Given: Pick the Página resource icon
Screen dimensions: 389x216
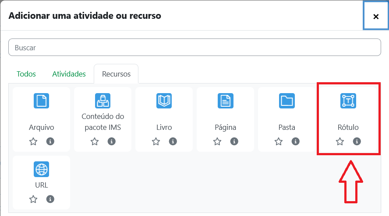Looking at the screenshot, I should coord(226,101).
